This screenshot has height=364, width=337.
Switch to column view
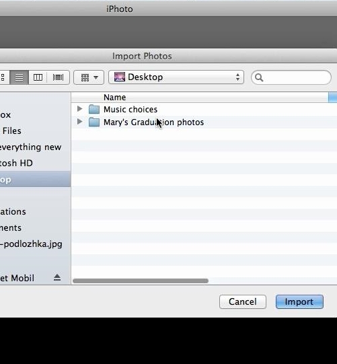38,77
